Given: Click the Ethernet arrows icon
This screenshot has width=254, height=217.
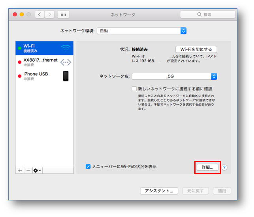Looking at the screenshot, I should pyautogui.click(x=66, y=62).
